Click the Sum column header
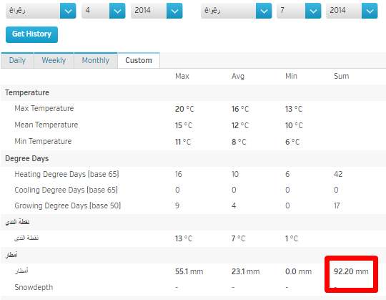 tap(341, 76)
